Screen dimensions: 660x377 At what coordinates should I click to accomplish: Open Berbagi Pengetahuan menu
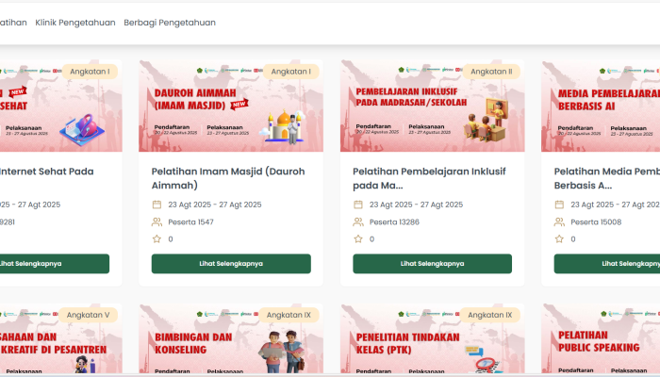pos(170,23)
